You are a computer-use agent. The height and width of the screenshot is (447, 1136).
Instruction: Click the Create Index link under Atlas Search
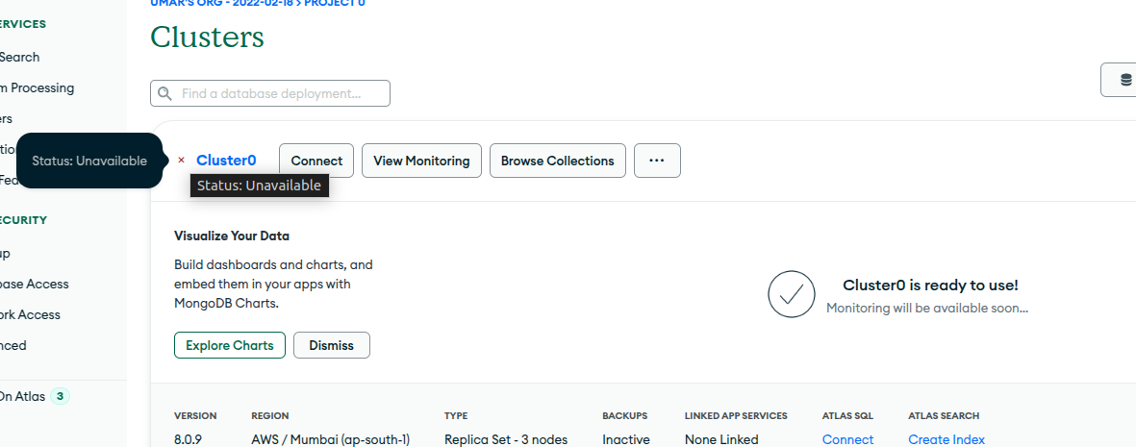click(946, 439)
